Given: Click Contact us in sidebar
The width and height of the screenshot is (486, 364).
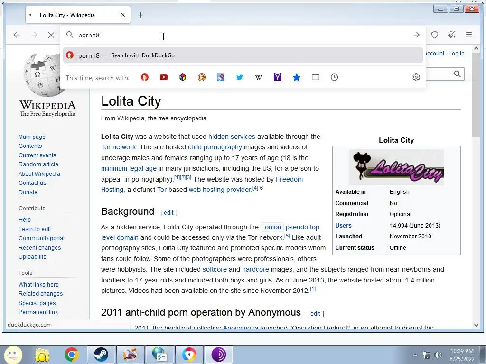Looking at the screenshot, I should pyautogui.click(x=32, y=183).
